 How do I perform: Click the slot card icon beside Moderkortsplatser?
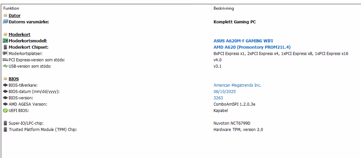coord(5,54)
